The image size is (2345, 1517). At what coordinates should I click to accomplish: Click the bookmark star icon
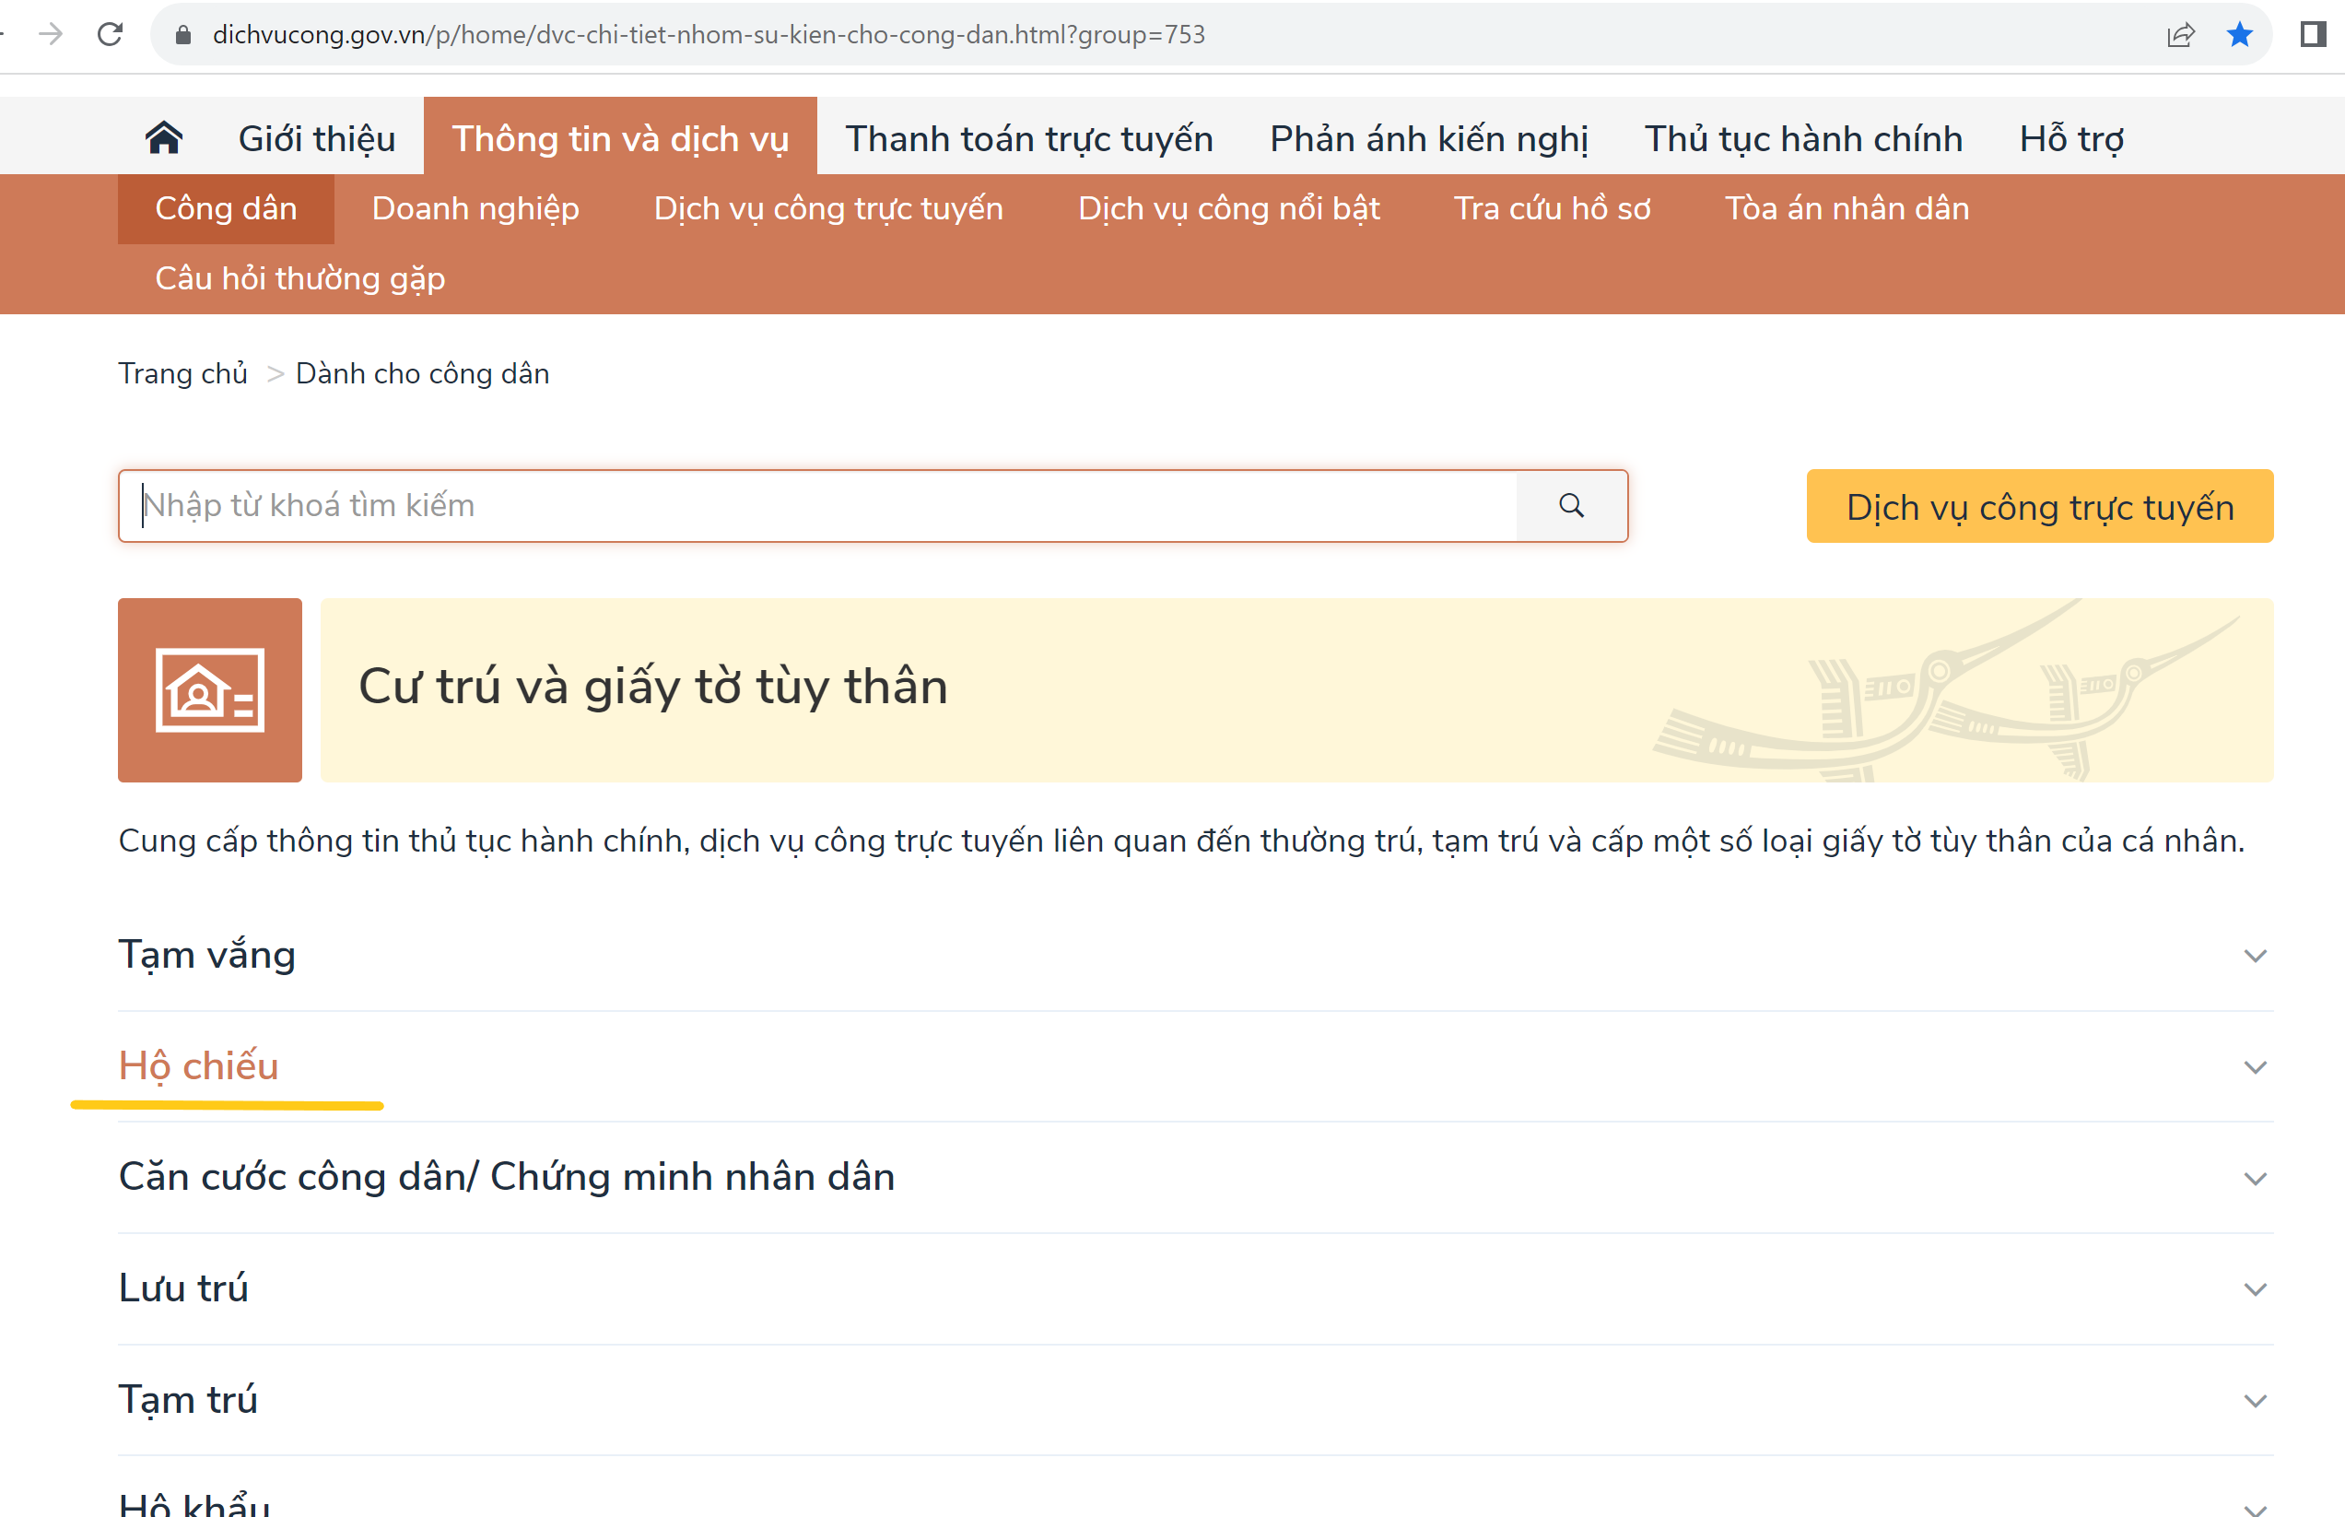tap(2239, 34)
